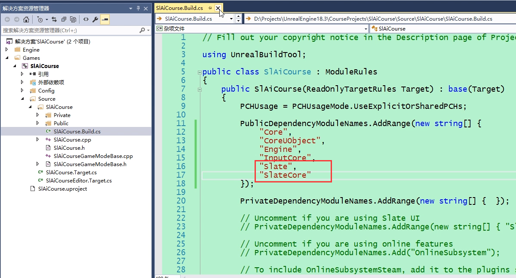Image resolution: width=516 pixels, height=278 pixels.
Task: Open the 杂项文件 project dropdown
Action: (x=262, y=28)
